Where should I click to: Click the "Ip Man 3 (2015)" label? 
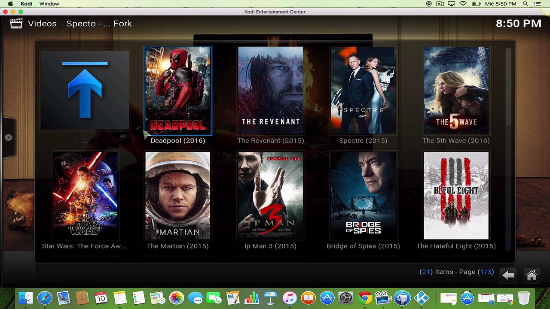271,246
